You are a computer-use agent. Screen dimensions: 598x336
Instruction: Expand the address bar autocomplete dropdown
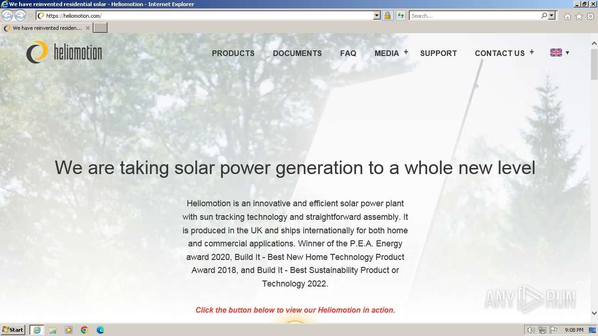click(x=377, y=15)
